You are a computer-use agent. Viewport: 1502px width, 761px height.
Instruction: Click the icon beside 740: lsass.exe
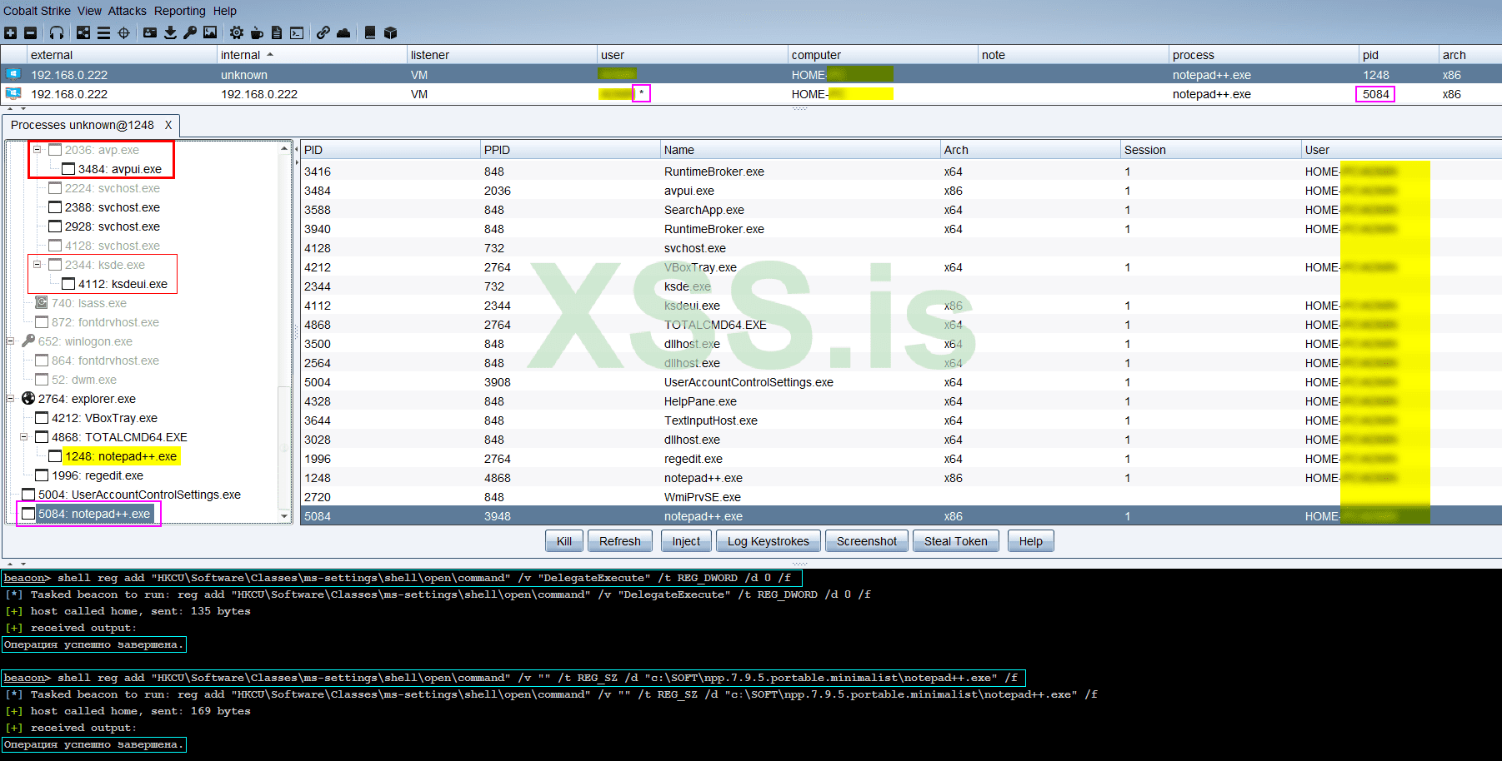(42, 303)
